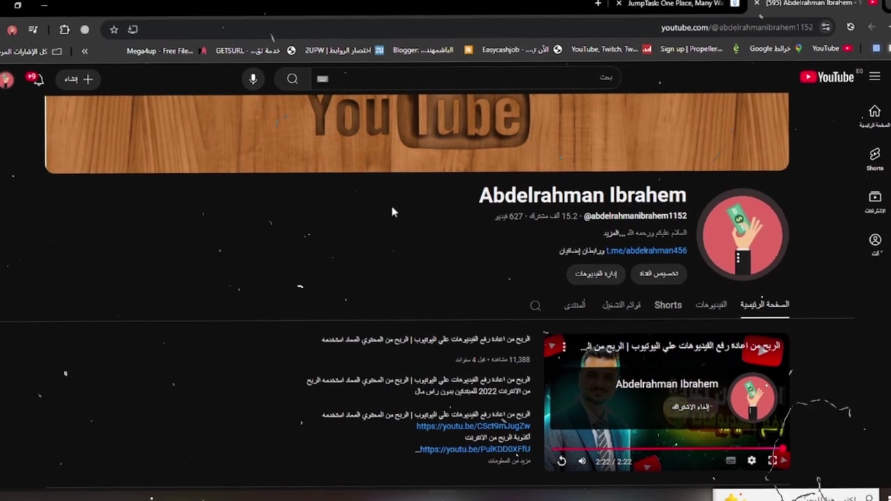The height and width of the screenshot is (501, 891).
Task: Start voice search with the microphone
Action: (253, 79)
